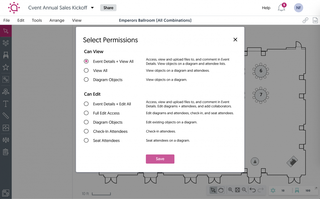320x199 pixels.
Task: Open the Arrange menu
Action: [57, 20]
